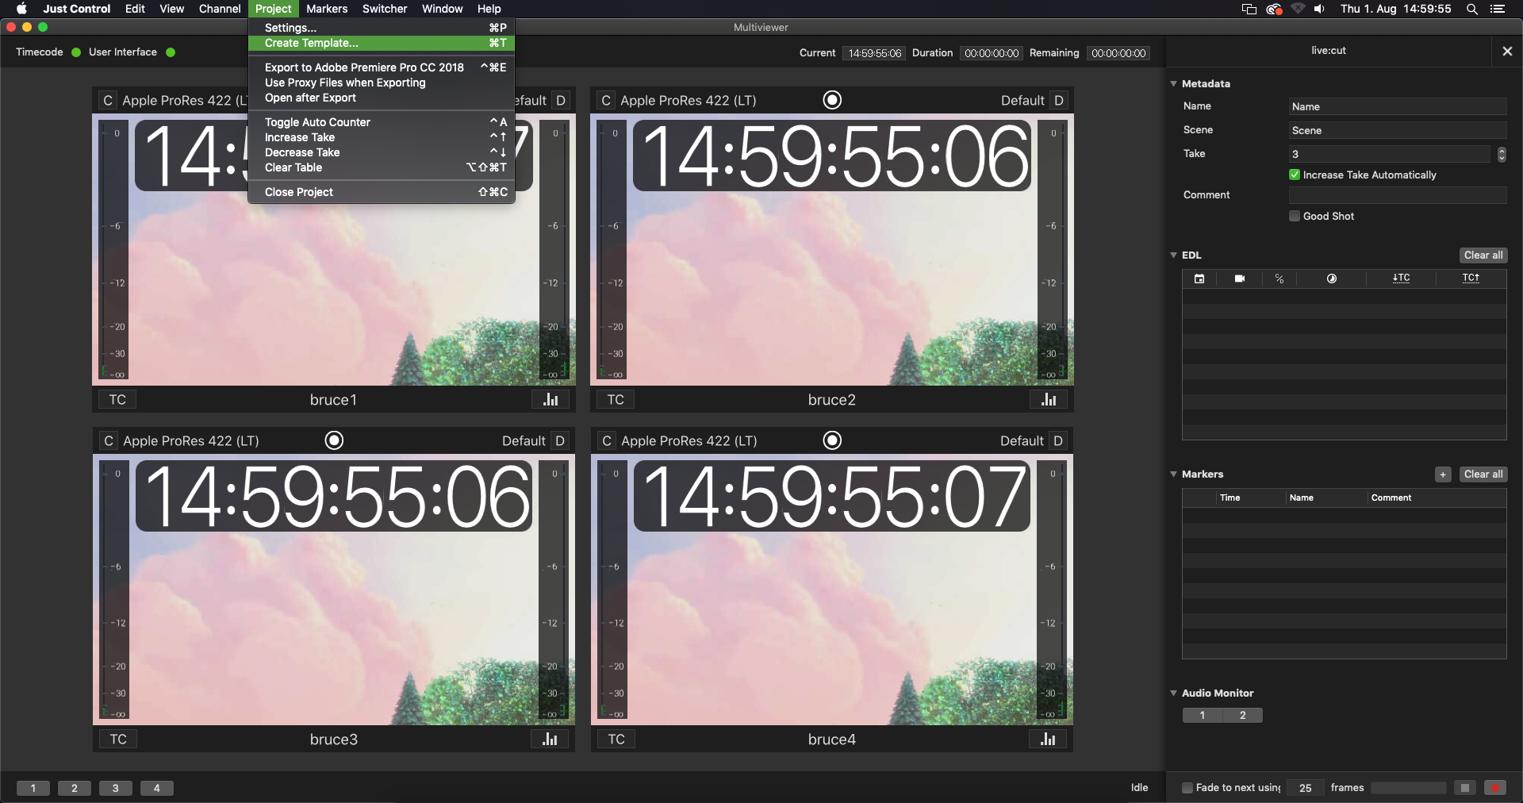1523x803 pixels.
Task: Check the Good Shot checkbox
Action: (1295, 216)
